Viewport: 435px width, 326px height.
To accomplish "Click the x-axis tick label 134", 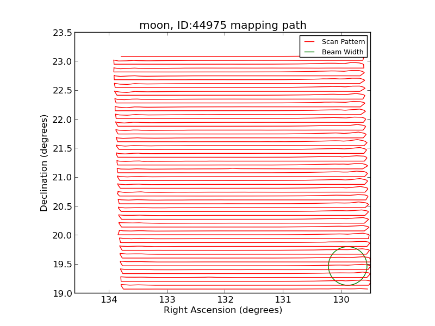I will click(x=109, y=299).
